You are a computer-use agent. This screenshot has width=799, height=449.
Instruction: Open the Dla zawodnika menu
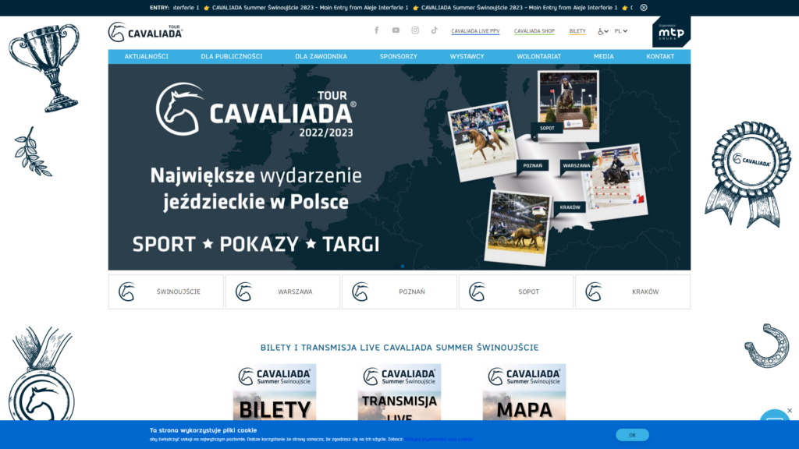(x=321, y=56)
